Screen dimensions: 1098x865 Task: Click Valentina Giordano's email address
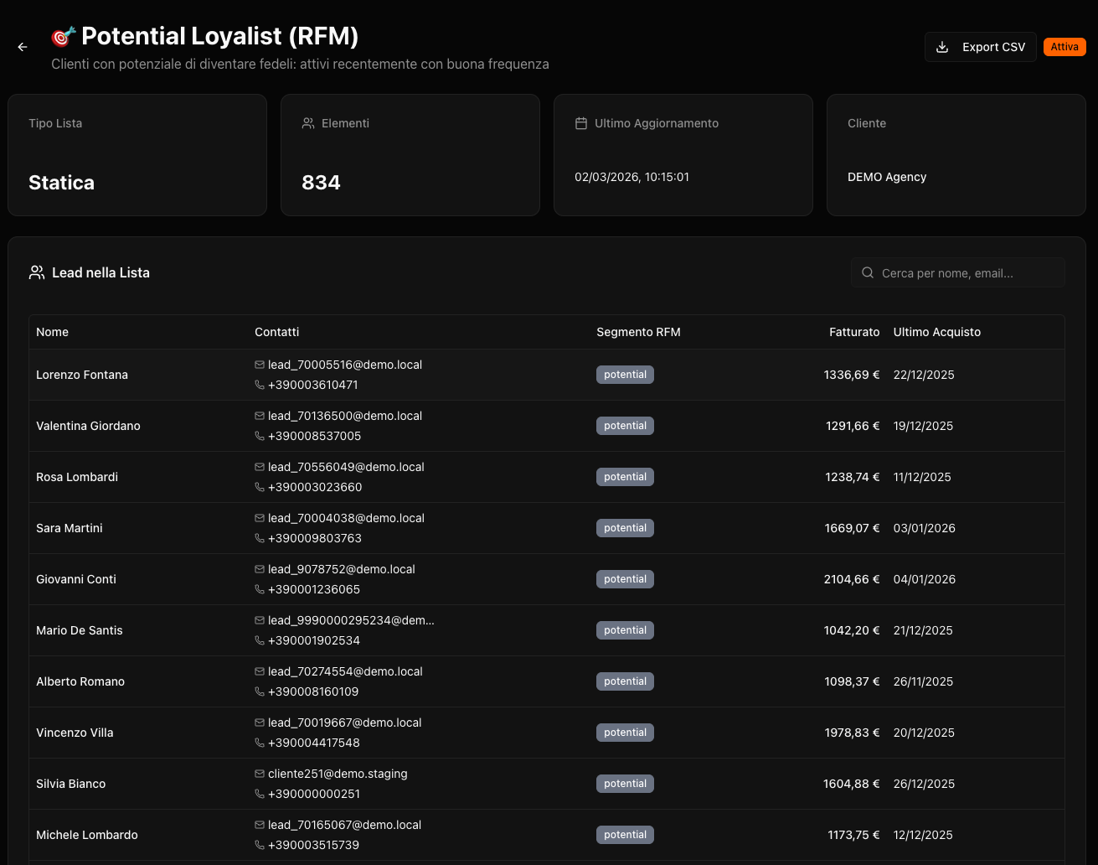(x=345, y=416)
